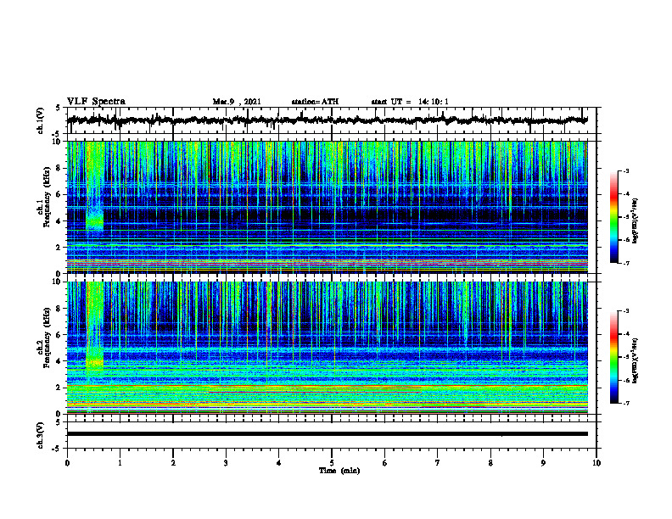This screenshot has width=672, height=519.
Task: Click the ch.1 spectrogram color scale bar
Action: (613, 217)
